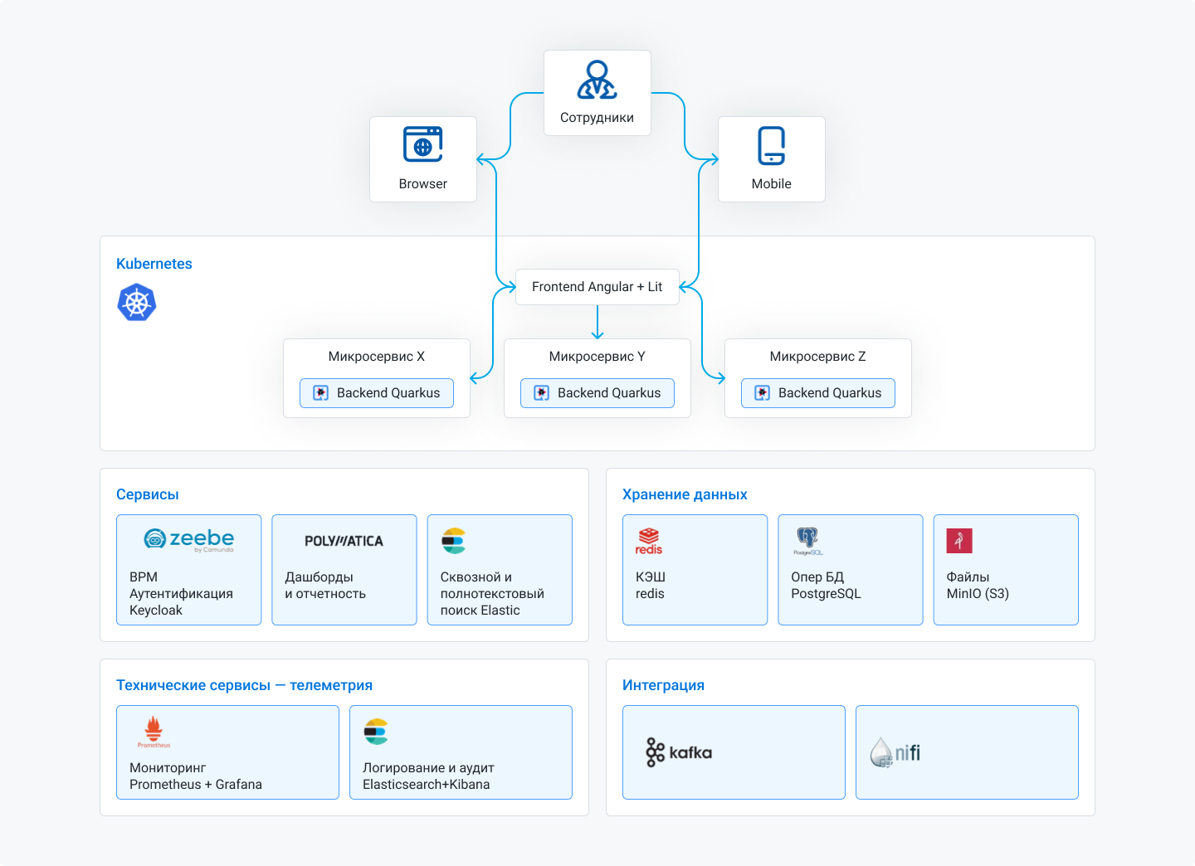This screenshot has width=1195, height=866.
Task: Open the Логирование и аудит card
Action: point(461,752)
